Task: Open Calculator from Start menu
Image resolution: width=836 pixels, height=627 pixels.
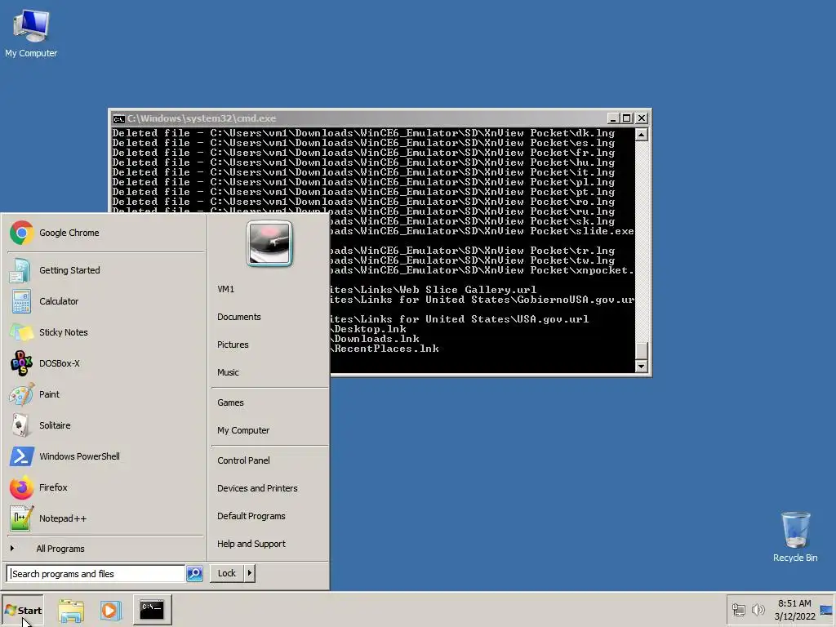Action: (x=105, y=301)
